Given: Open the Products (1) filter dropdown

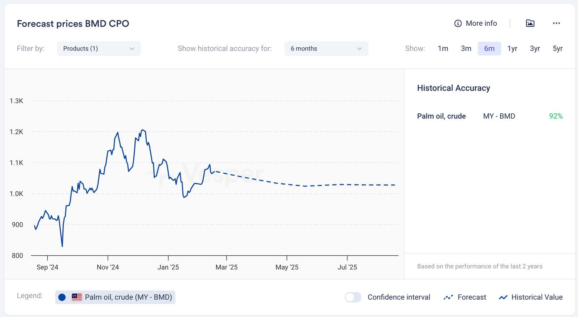Looking at the screenshot, I should click(99, 49).
